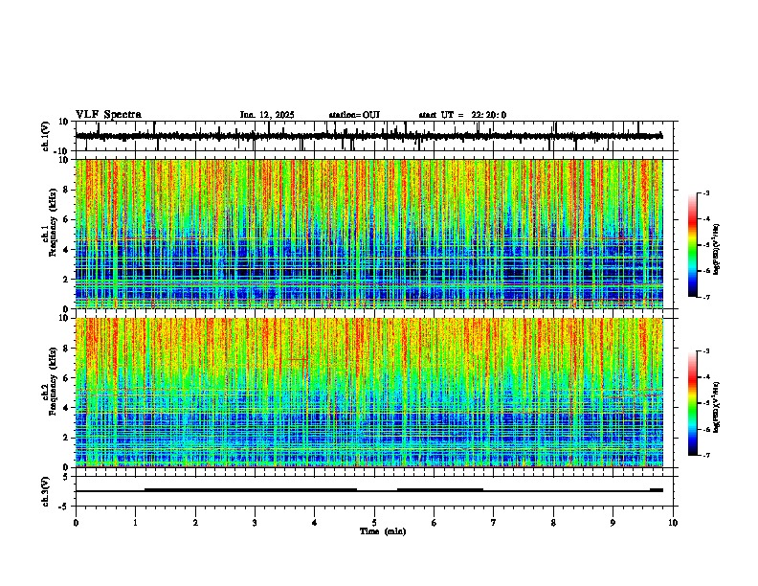Viewport: 758px width, 586px height.
Task: Click time axis tick label "7"
Action: click(x=494, y=523)
